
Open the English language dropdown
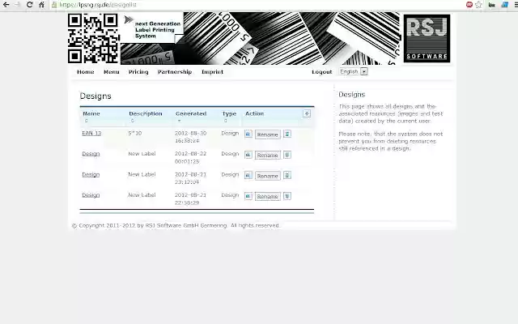pyautogui.click(x=353, y=71)
